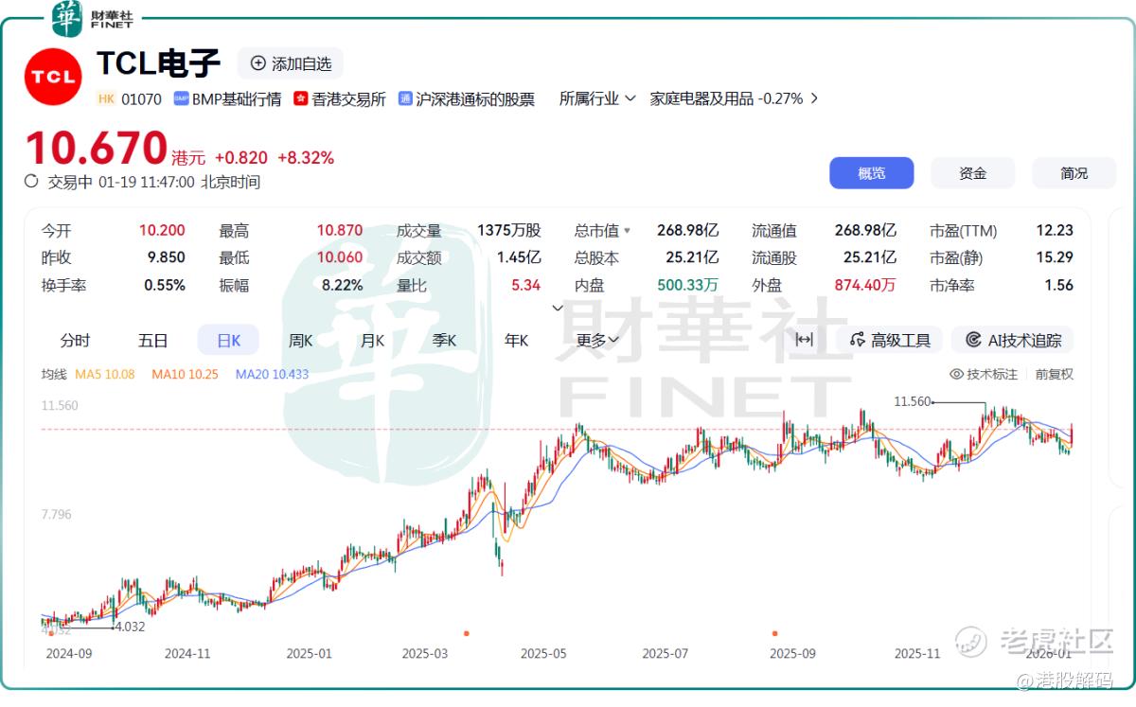The height and width of the screenshot is (707, 1136).
Task: Click the stock code 01070
Action: pyautogui.click(x=141, y=98)
